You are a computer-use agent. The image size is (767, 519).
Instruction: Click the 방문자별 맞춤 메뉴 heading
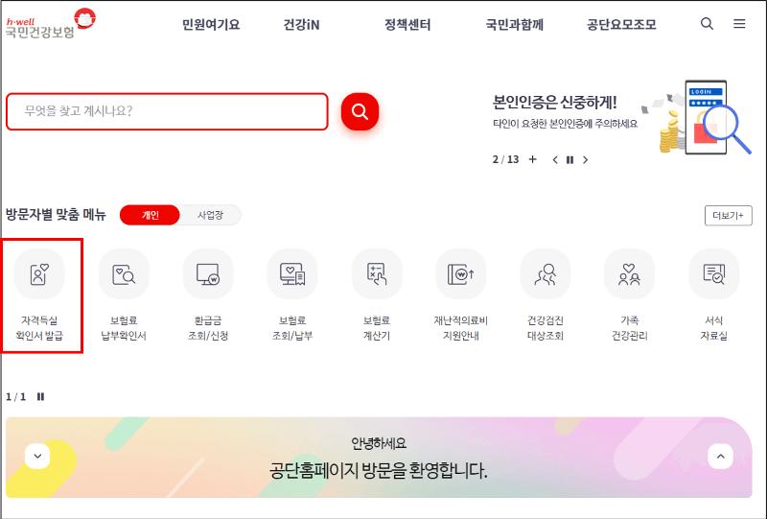pyautogui.click(x=56, y=215)
